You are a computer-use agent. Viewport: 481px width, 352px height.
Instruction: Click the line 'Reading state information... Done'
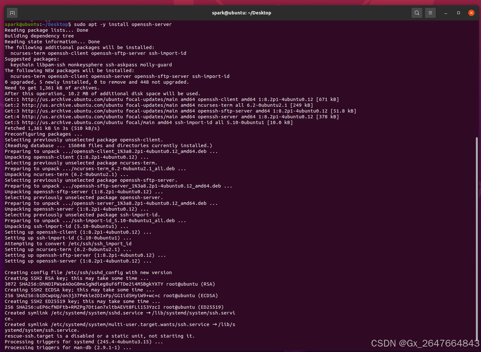click(52, 42)
